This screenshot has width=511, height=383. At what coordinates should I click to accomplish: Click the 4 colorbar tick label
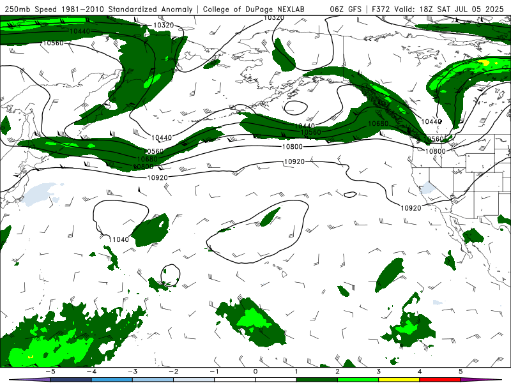pos(420,372)
